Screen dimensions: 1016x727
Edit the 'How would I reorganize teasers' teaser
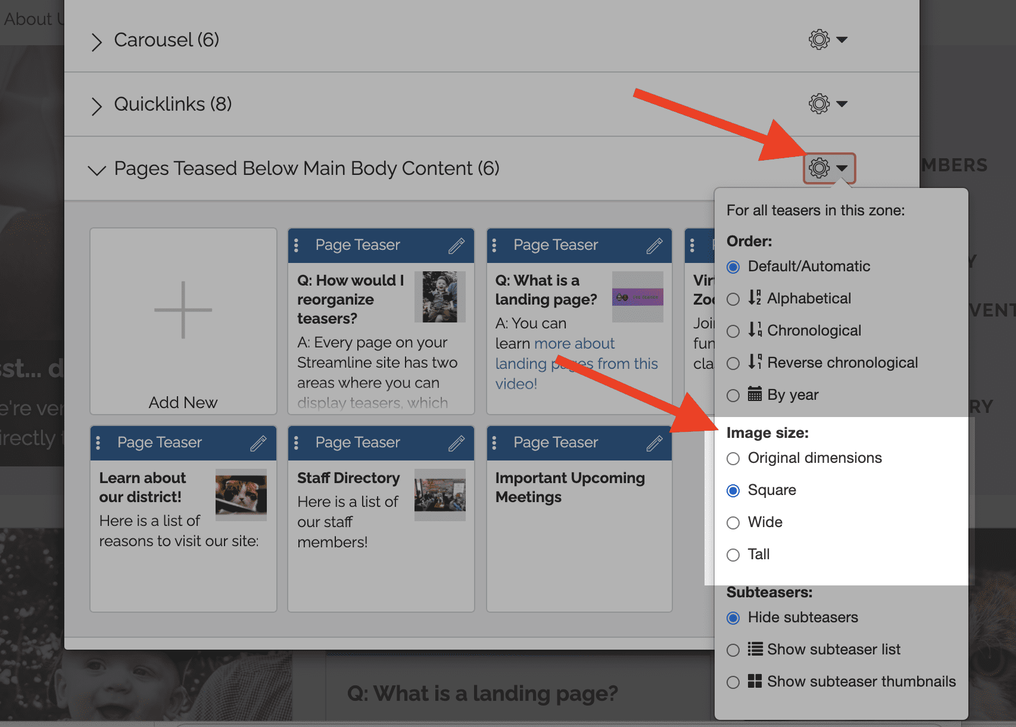tap(457, 246)
